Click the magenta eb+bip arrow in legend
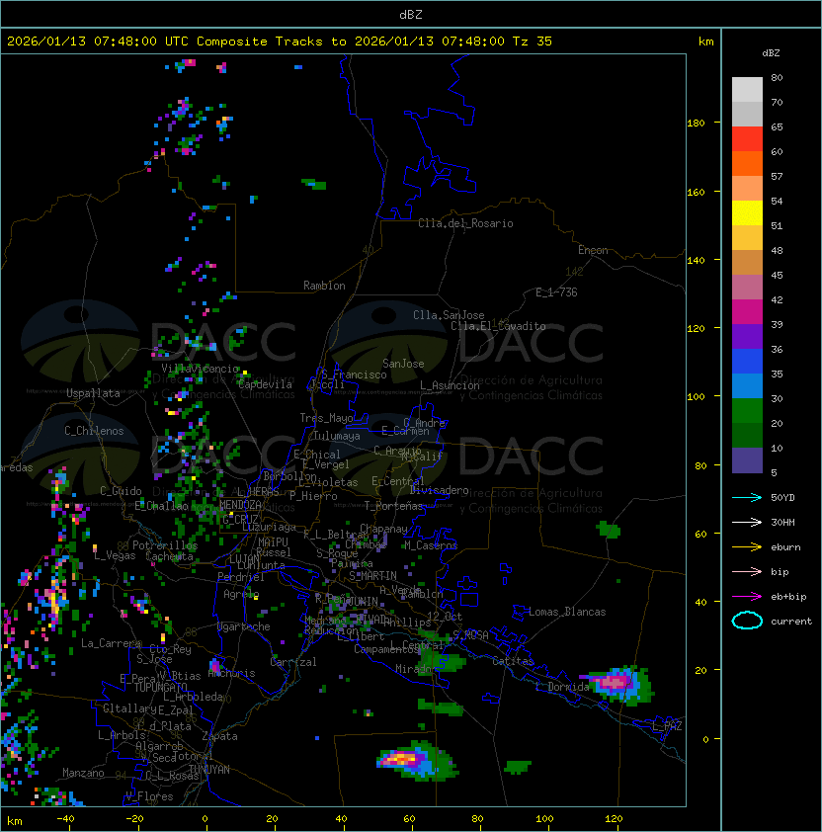The height and width of the screenshot is (832, 822). coord(747,597)
